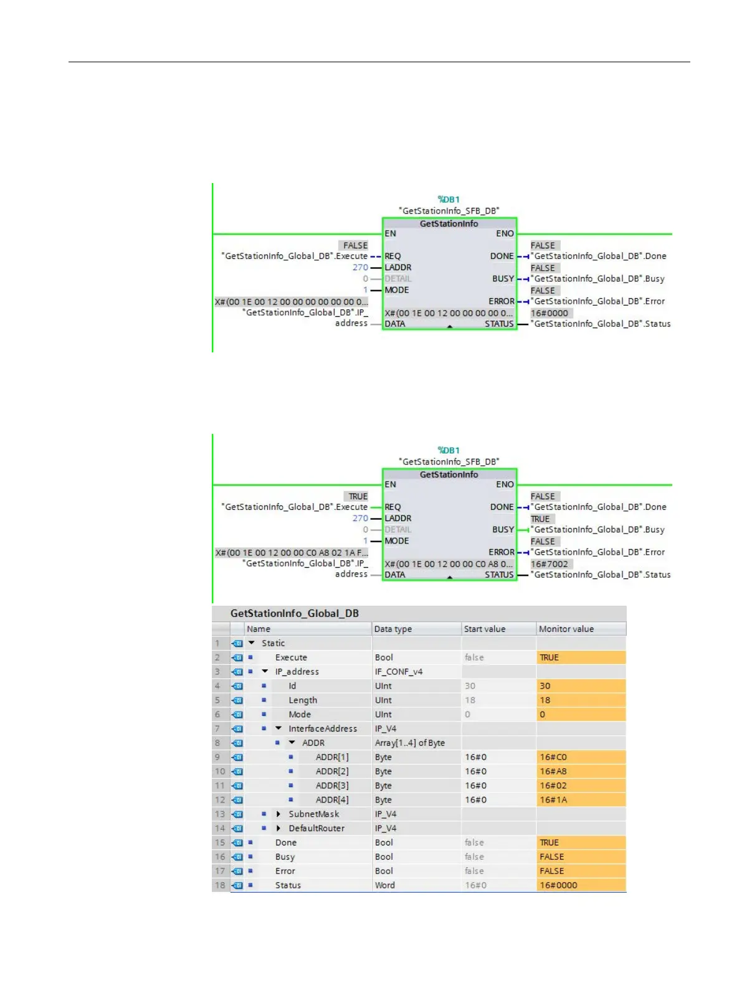Select the Array[1..4] of Byte cell
742x988 pixels.
(x=416, y=743)
